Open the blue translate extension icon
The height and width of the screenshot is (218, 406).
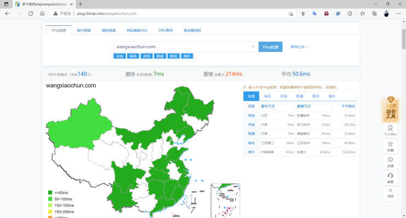click(x=315, y=14)
